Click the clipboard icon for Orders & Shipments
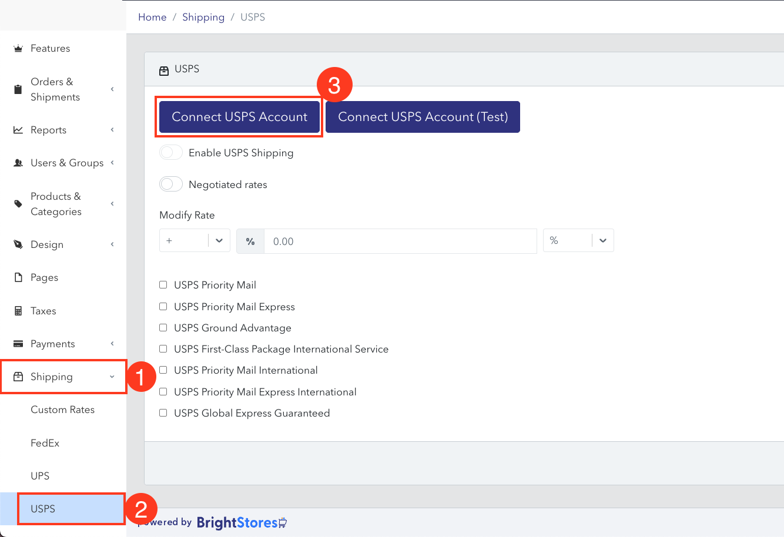784x537 pixels. (18, 89)
